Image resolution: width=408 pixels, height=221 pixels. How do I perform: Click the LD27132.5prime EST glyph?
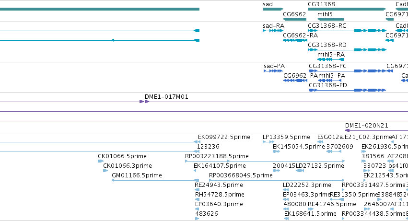click(300, 171)
